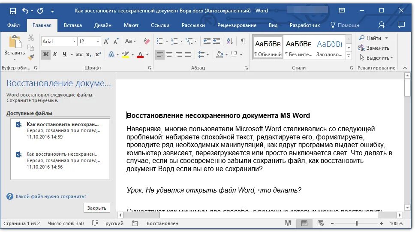The width and height of the screenshot is (415, 232).
Task: Align the text to the right
Action: [x=179, y=54]
